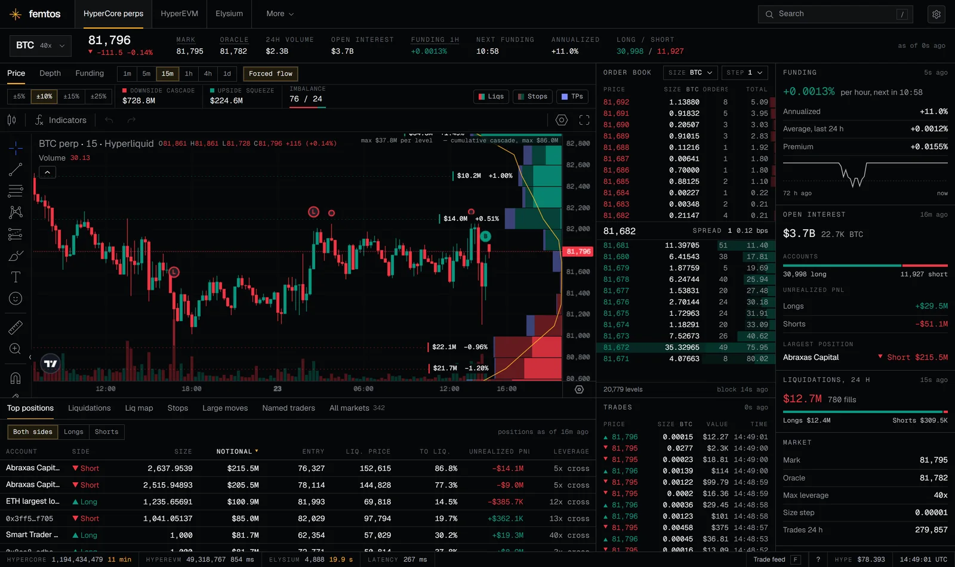Open the help question mark
The width and height of the screenshot is (955, 567).
point(818,559)
